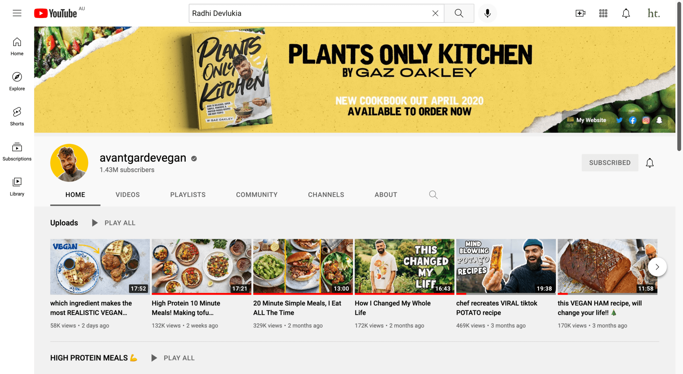Click the search magnifier button
This screenshot has height=374, width=683.
coord(459,13)
